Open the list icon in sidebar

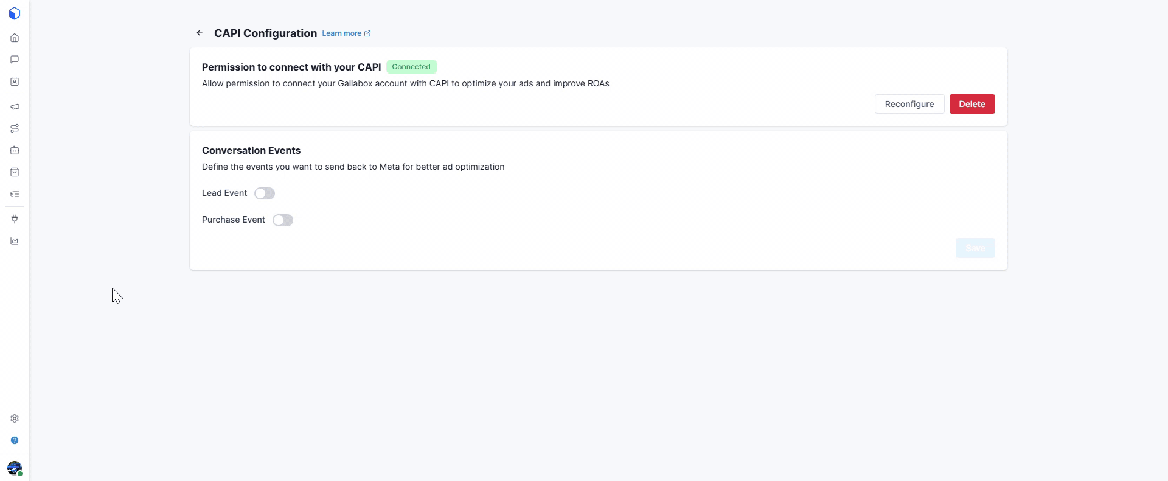[x=15, y=194]
